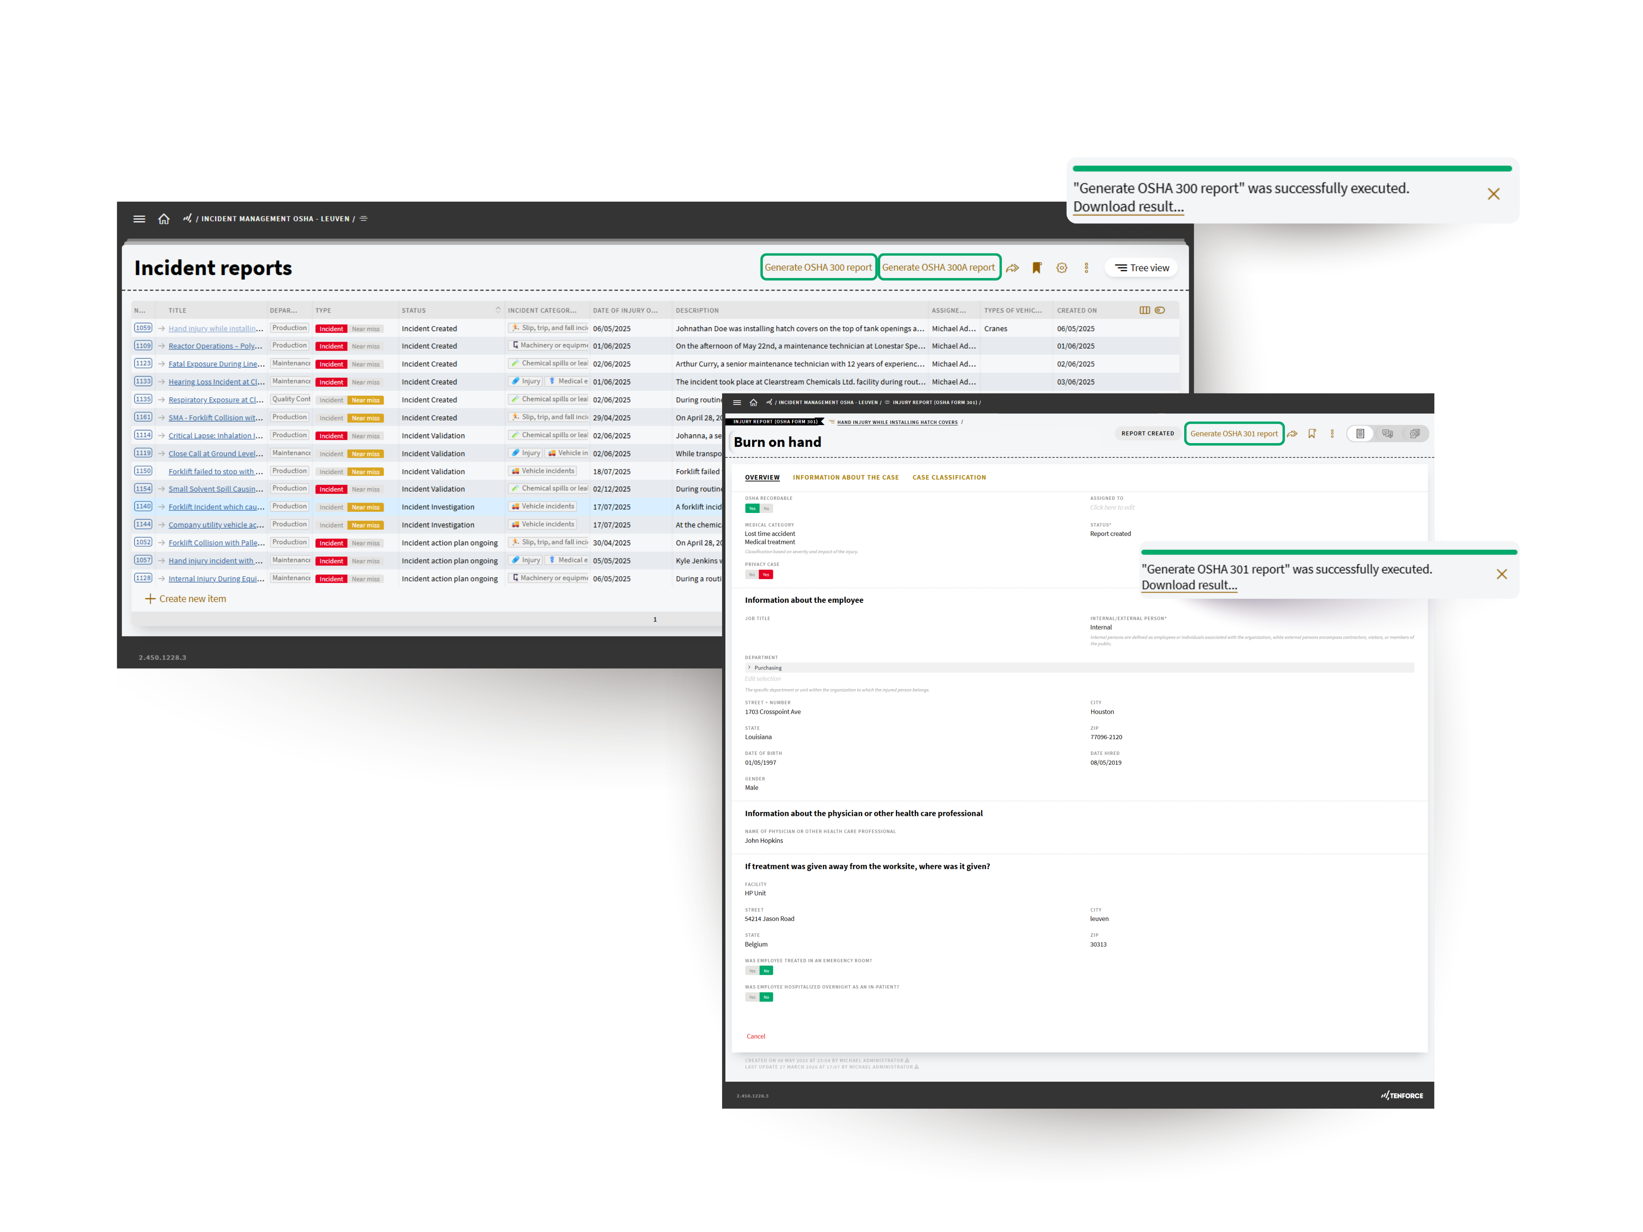Click Vehicle incidents category tag in row 1150
This screenshot has width=1643, height=1232.
(544, 471)
